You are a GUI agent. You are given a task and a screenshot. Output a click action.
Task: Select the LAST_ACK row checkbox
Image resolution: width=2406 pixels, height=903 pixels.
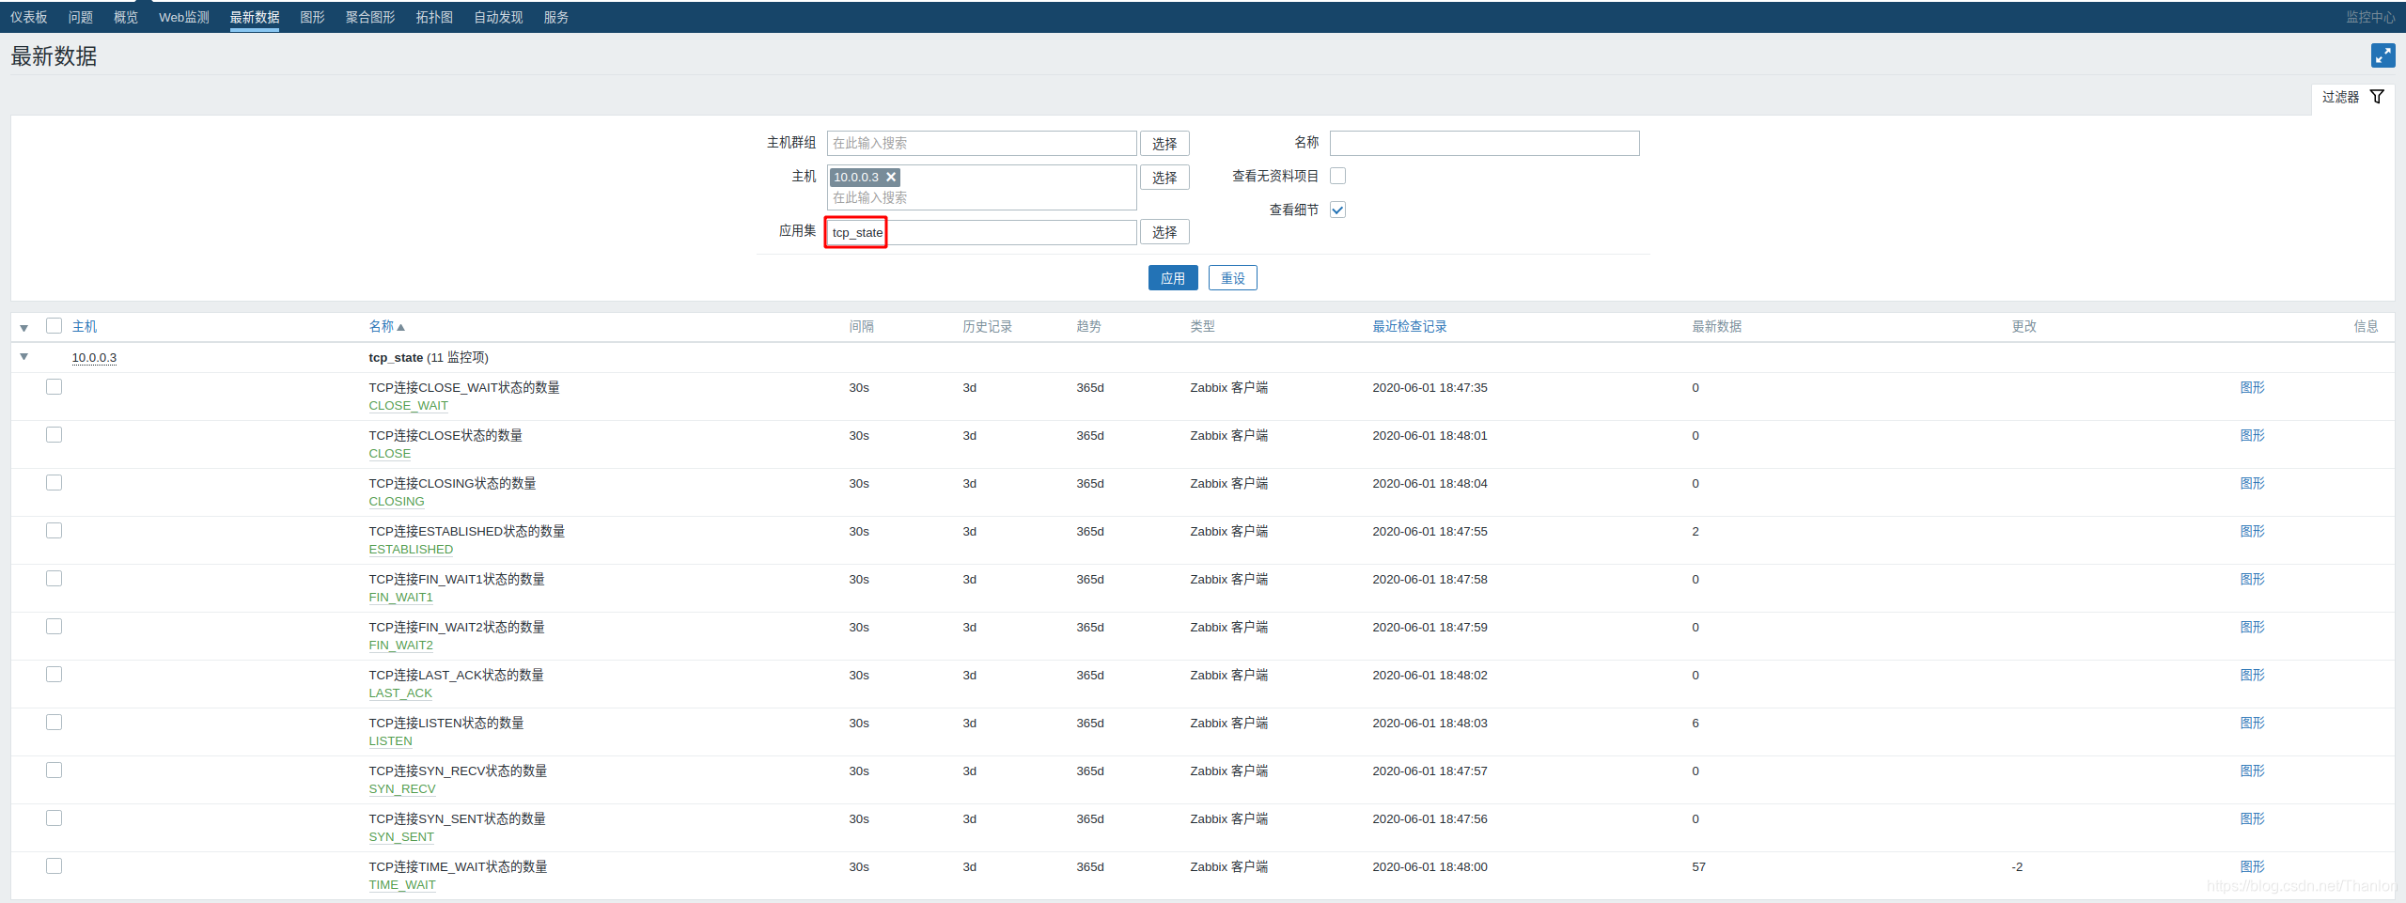click(x=55, y=675)
